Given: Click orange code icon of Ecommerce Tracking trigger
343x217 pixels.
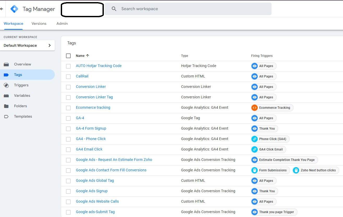Looking at the screenshot, I should tap(255, 108).
